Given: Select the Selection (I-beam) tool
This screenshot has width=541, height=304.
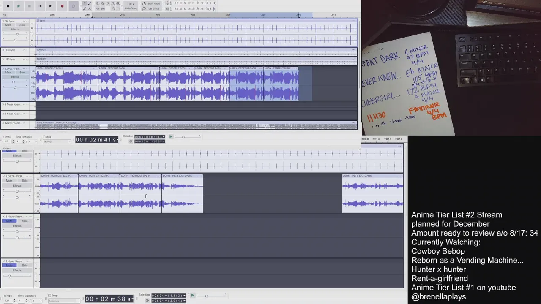Looking at the screenshot, I should tap(85, 3).
